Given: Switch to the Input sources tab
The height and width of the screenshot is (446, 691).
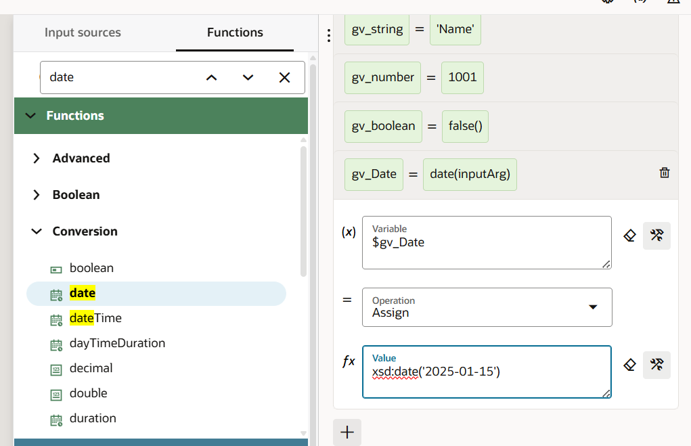Looking at the screenshot, I should point(83,32).
